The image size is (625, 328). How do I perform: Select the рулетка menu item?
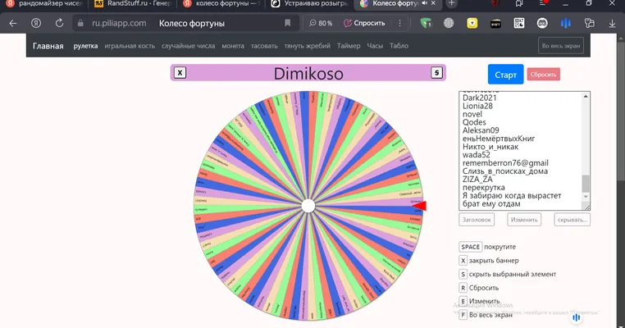coord(85,46)
